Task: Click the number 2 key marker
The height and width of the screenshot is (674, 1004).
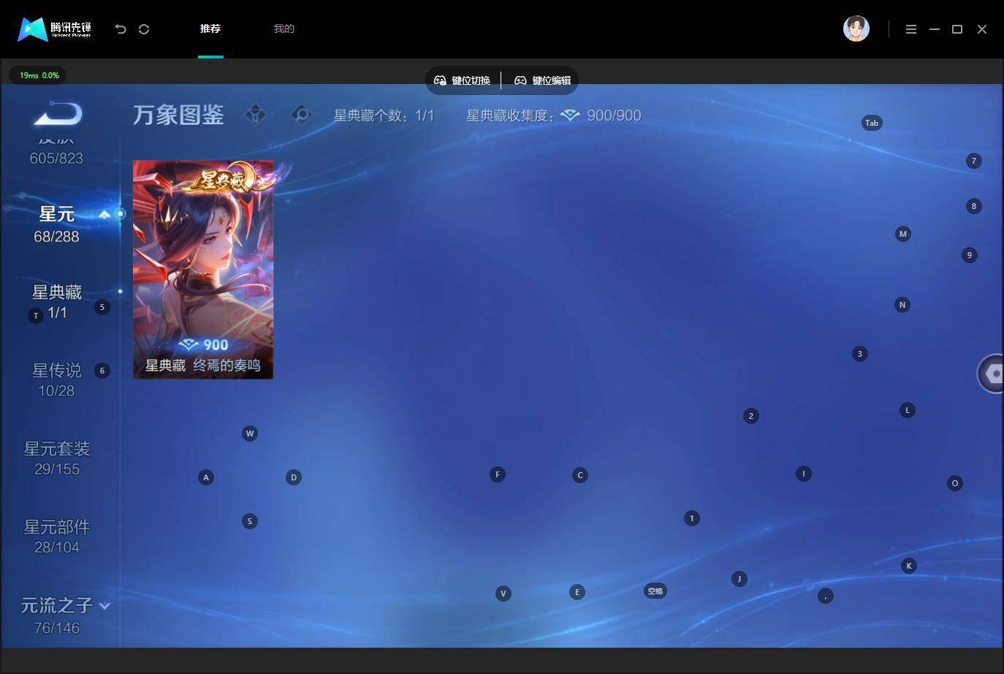Action: [751, 416]
